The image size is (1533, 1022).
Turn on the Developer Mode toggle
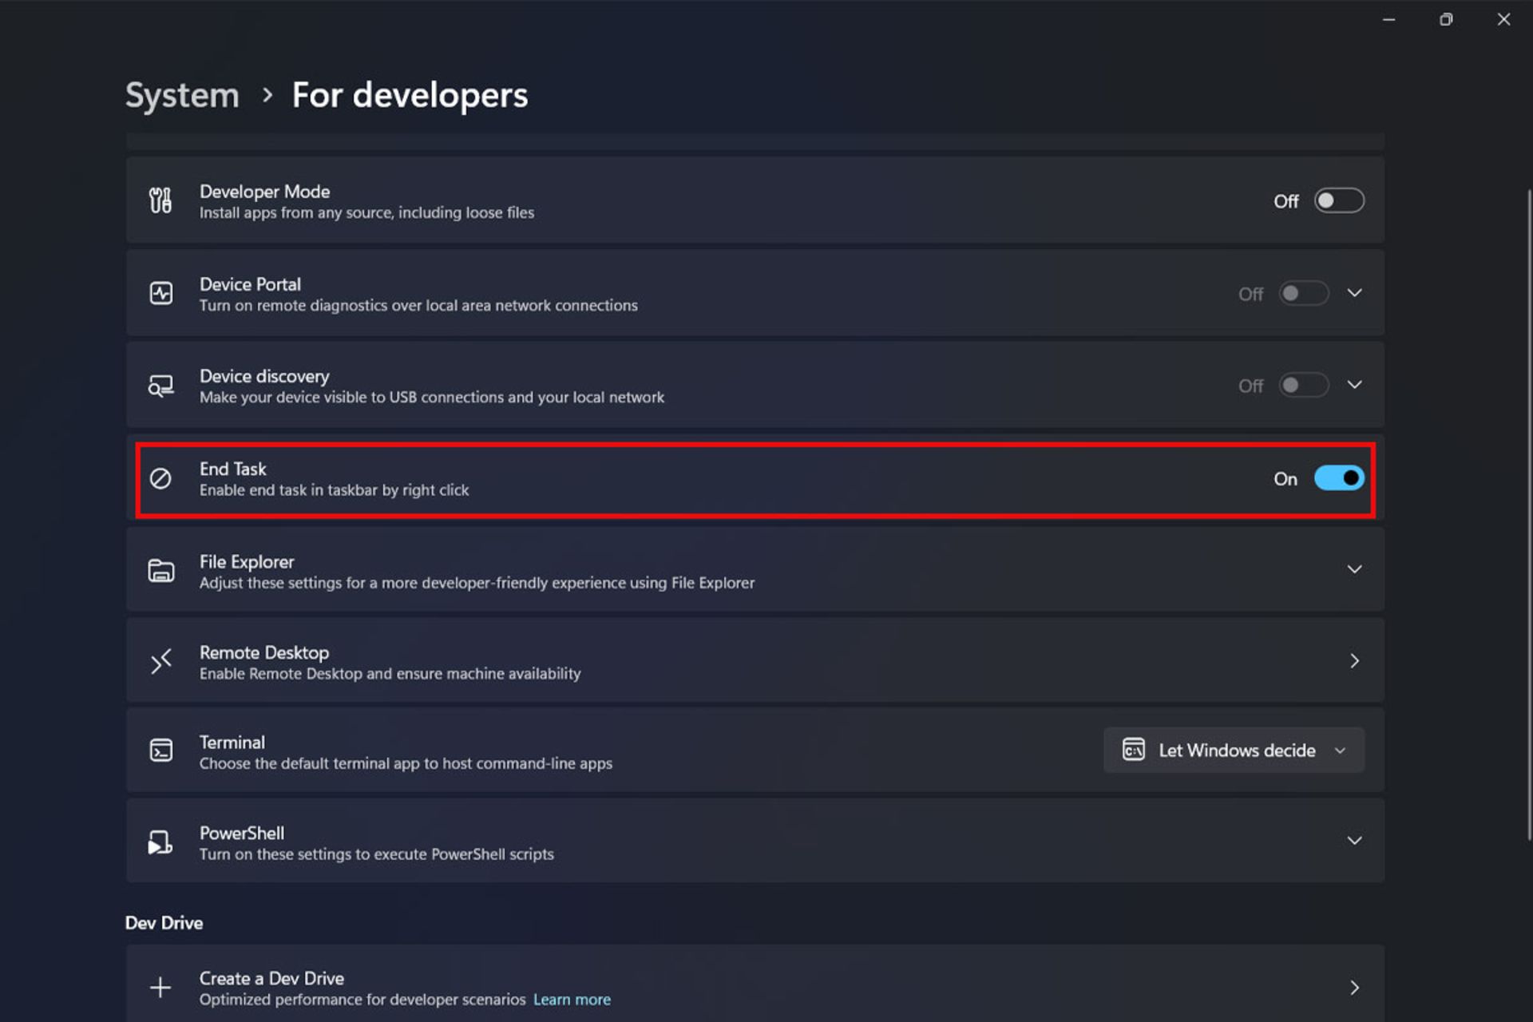(1339, 200)
